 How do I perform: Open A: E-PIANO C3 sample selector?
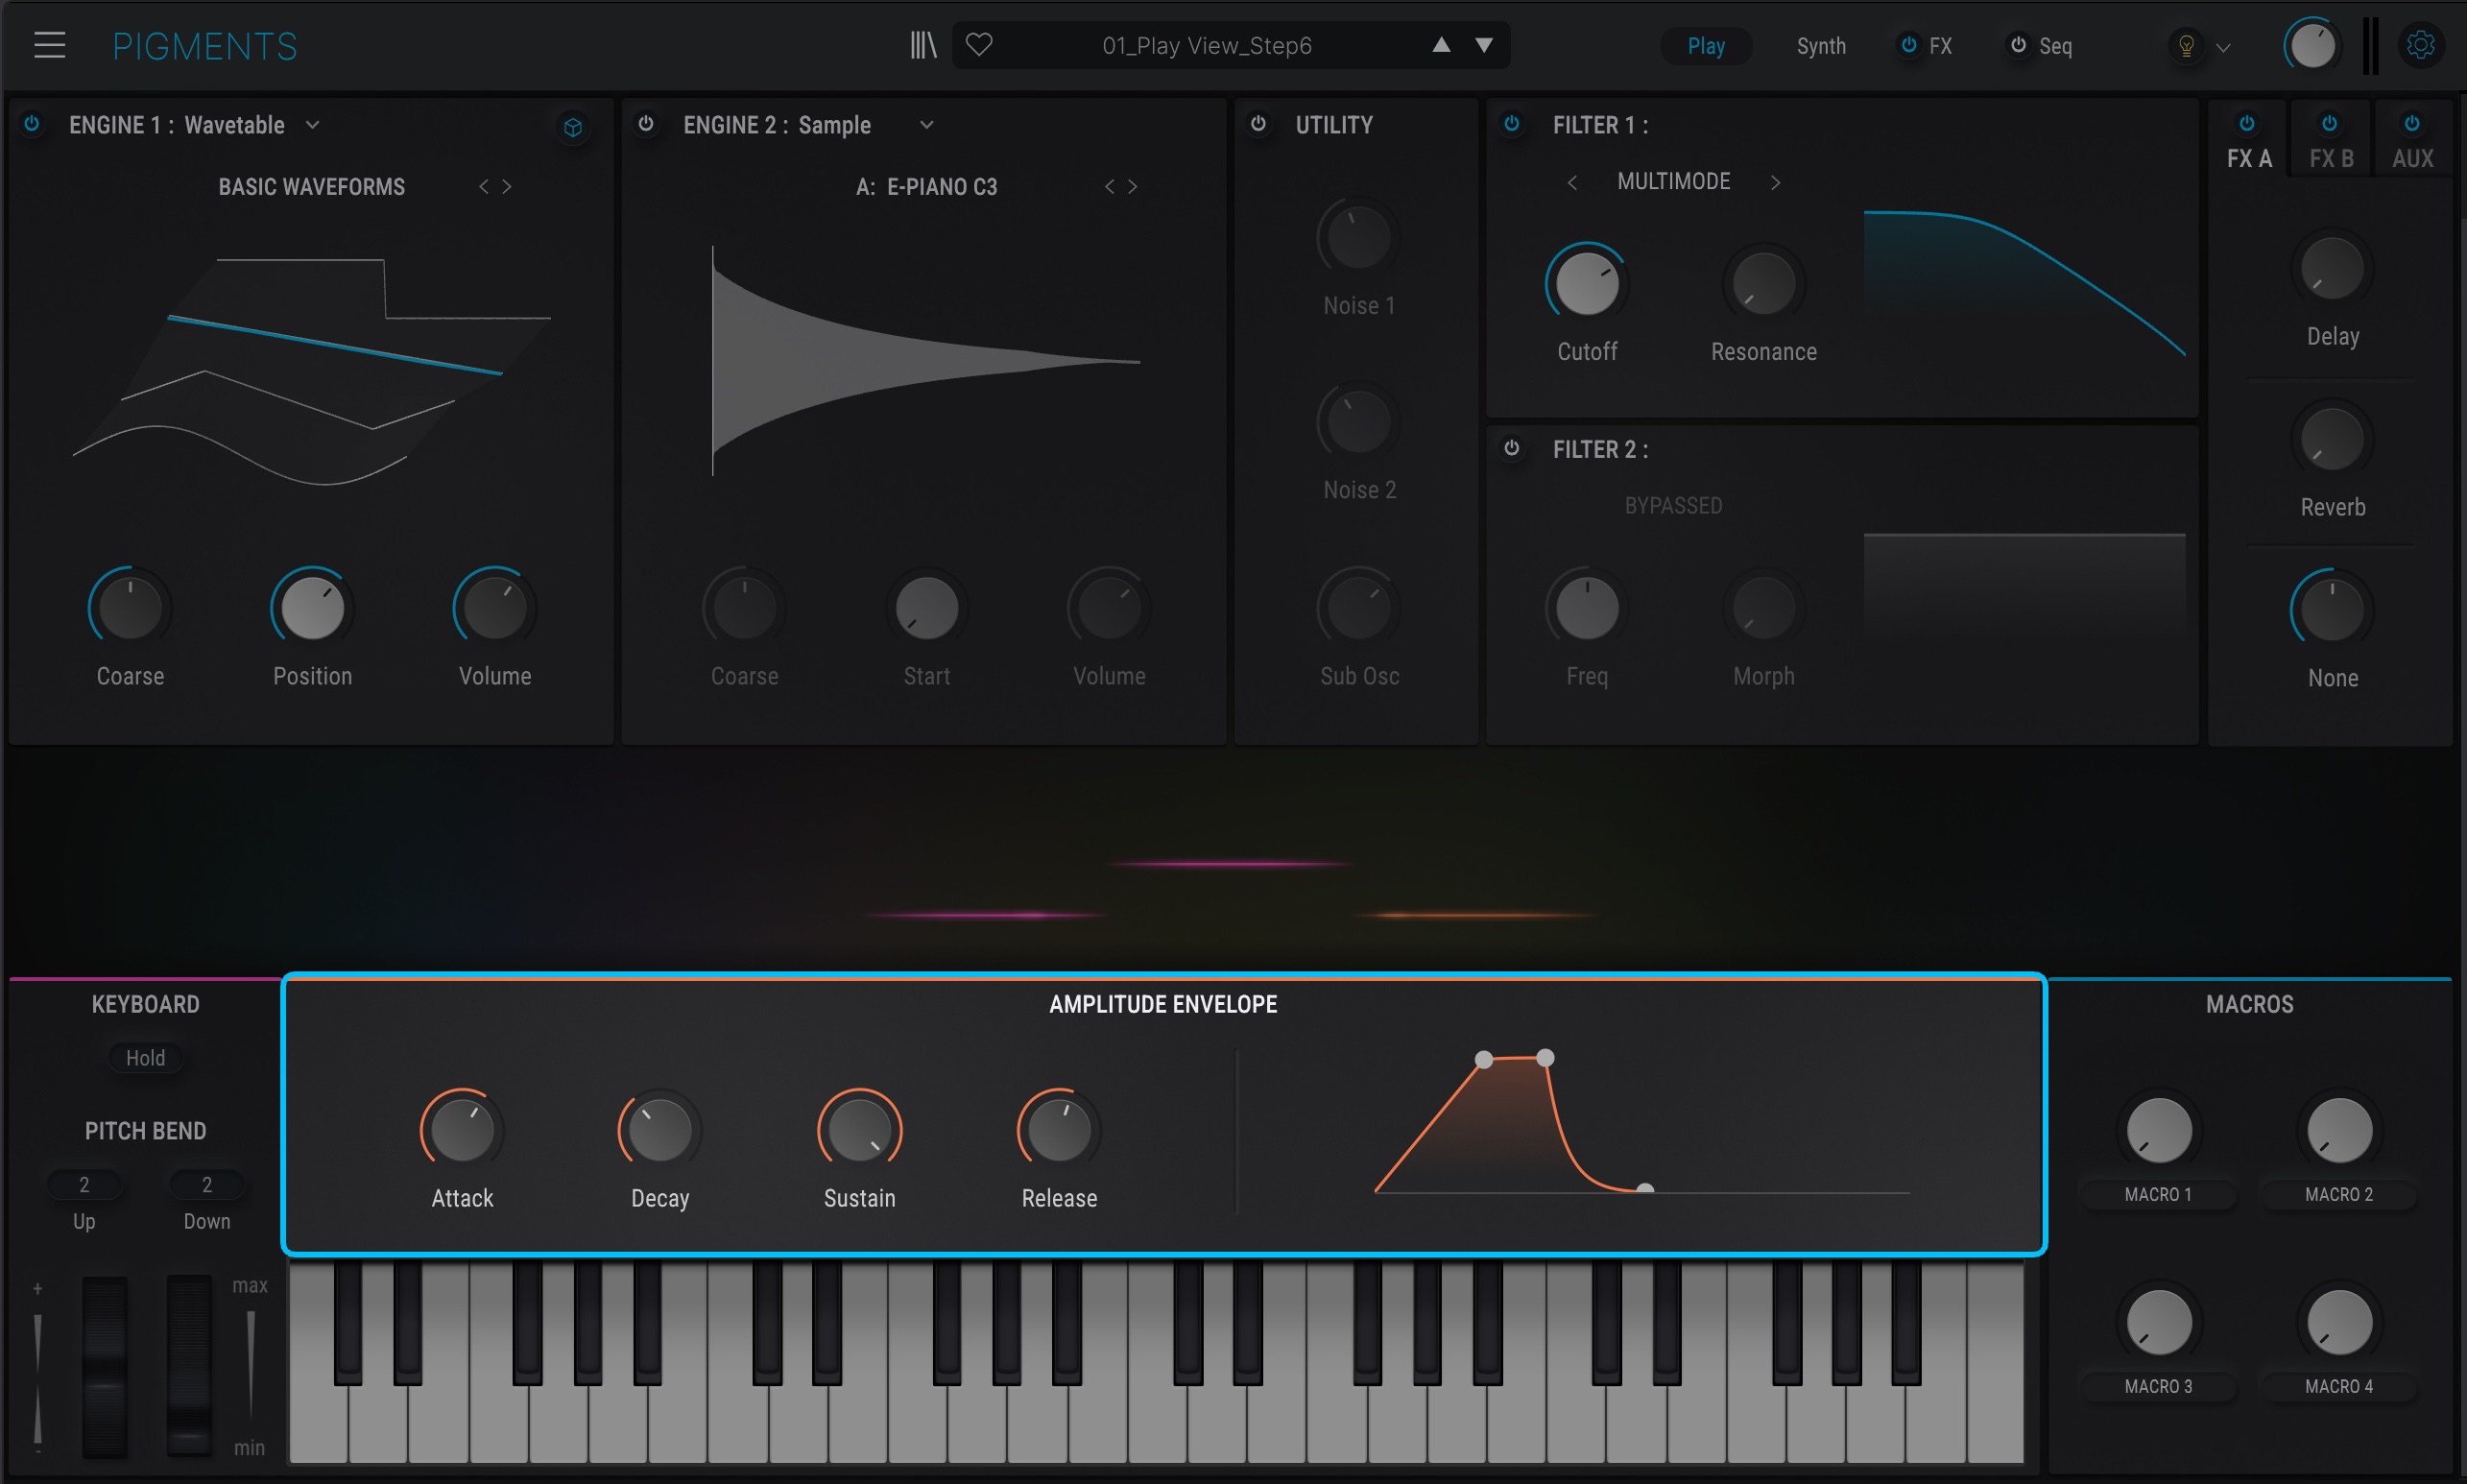click(927, 187)
